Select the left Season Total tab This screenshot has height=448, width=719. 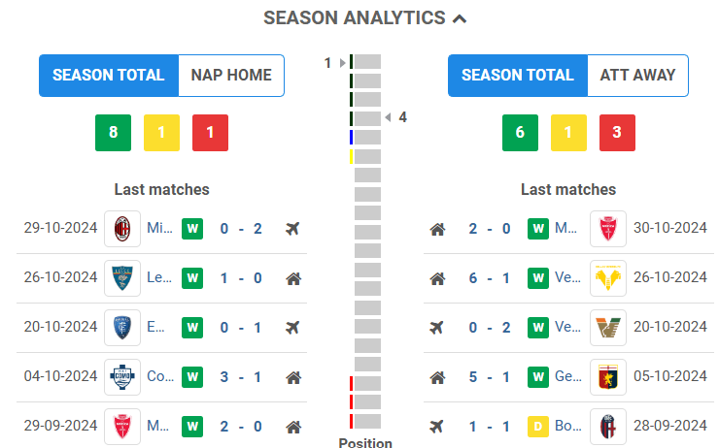tap(109, 75)
